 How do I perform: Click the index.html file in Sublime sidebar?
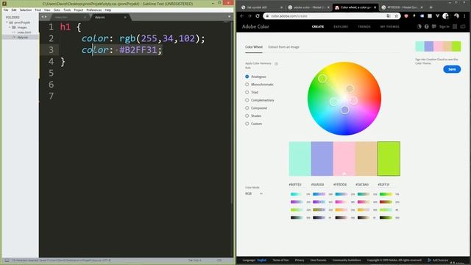pos(24,32)
